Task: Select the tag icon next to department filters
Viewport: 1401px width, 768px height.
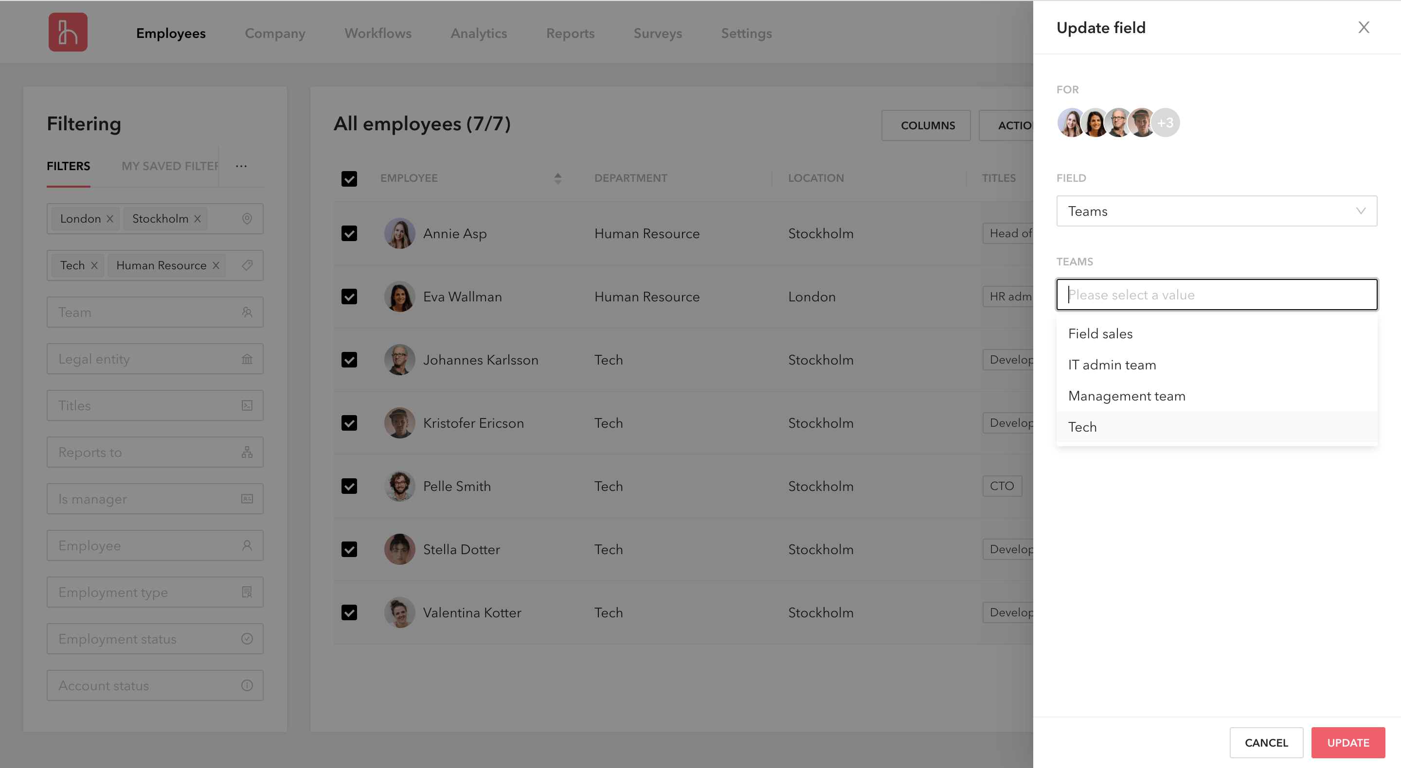Action: [x=248, y=265]
